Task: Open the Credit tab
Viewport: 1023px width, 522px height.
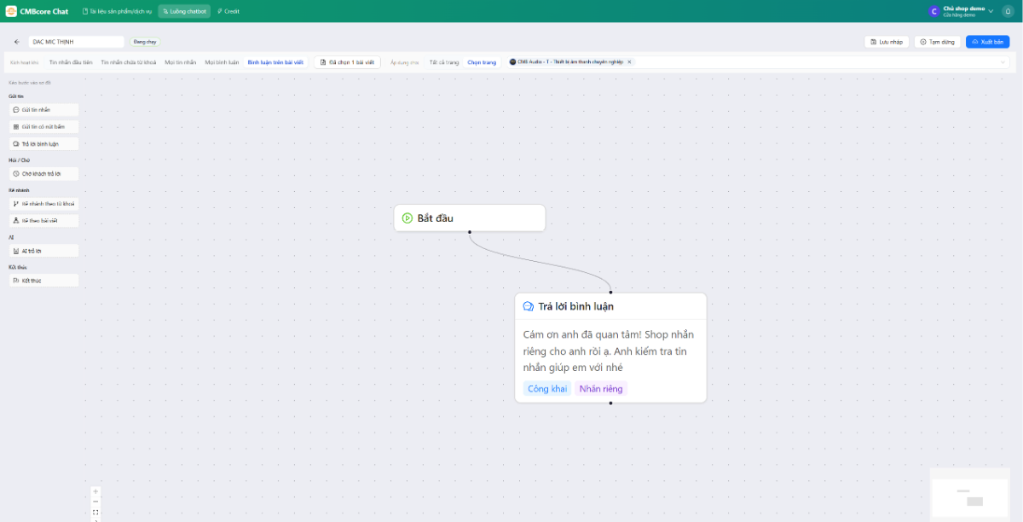Action: [x=228, y=11]
